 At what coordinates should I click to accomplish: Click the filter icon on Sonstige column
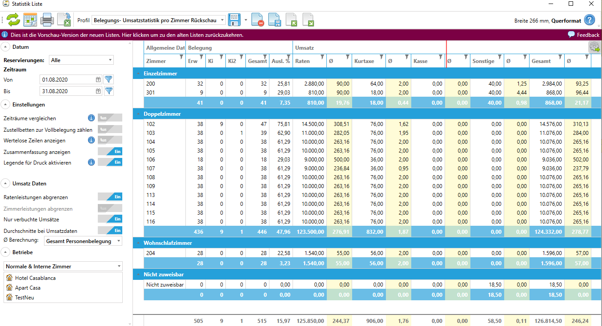500,56
